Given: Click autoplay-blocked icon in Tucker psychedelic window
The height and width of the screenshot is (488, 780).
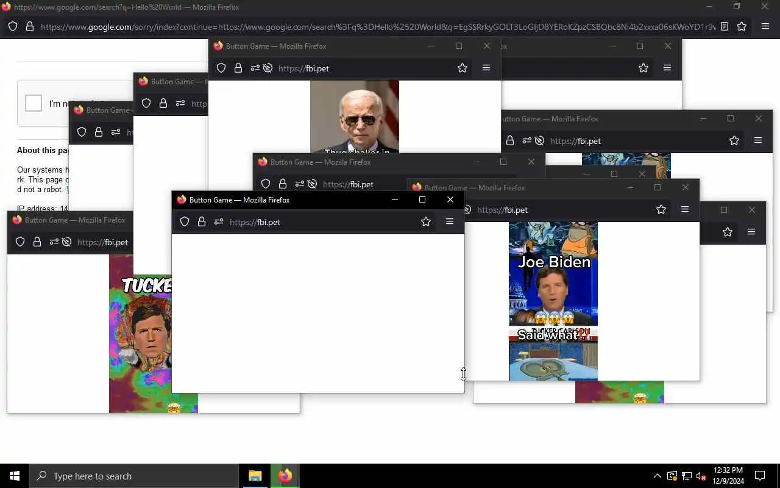Looking at the screenshot, I should point(66,242).
